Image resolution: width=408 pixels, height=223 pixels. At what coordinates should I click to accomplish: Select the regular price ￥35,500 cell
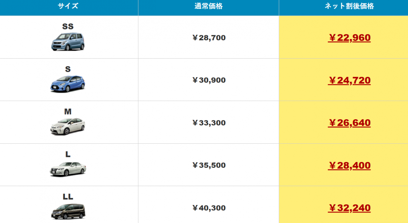tap(209, 165)
